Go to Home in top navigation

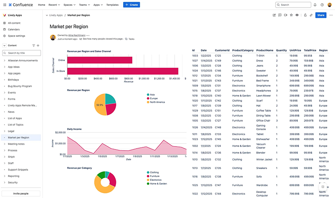click(41, 5)
